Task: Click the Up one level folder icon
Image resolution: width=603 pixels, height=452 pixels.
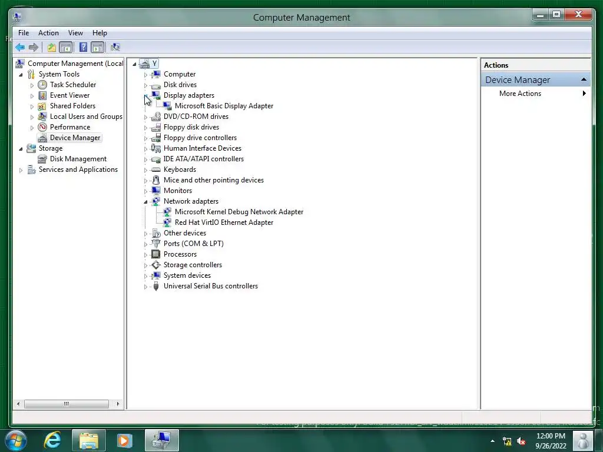Action: 52,47
